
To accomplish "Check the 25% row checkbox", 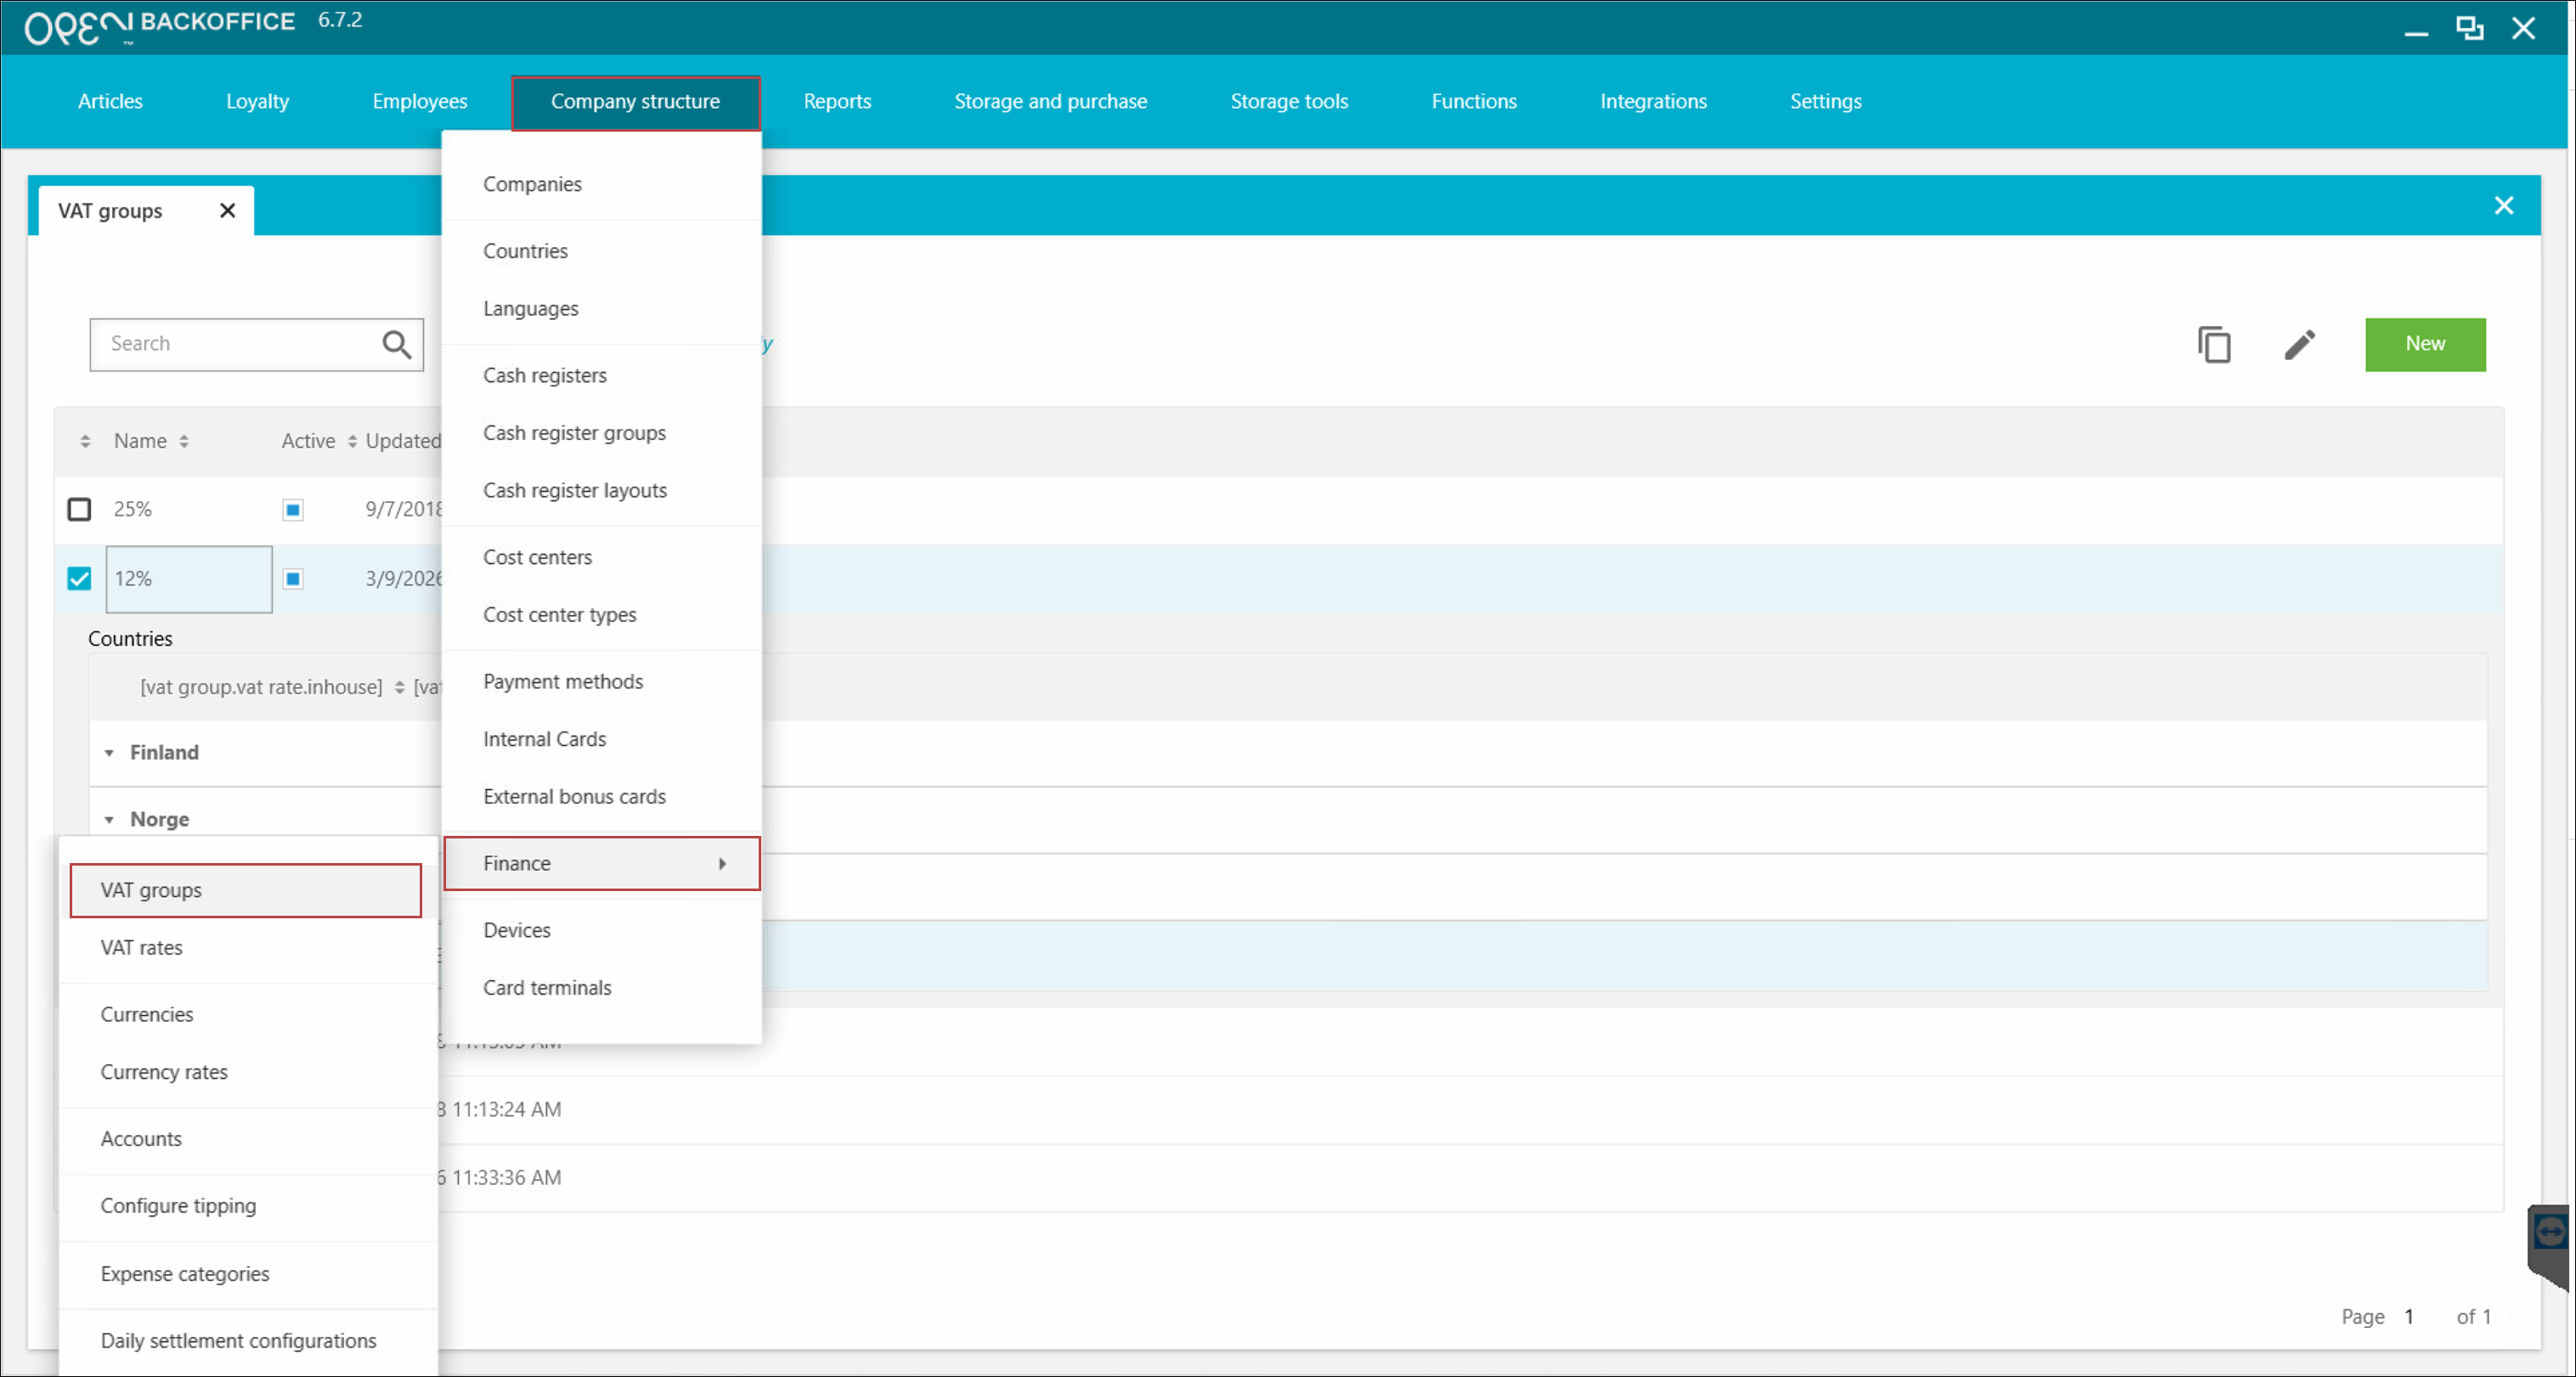I will [79, 510].
